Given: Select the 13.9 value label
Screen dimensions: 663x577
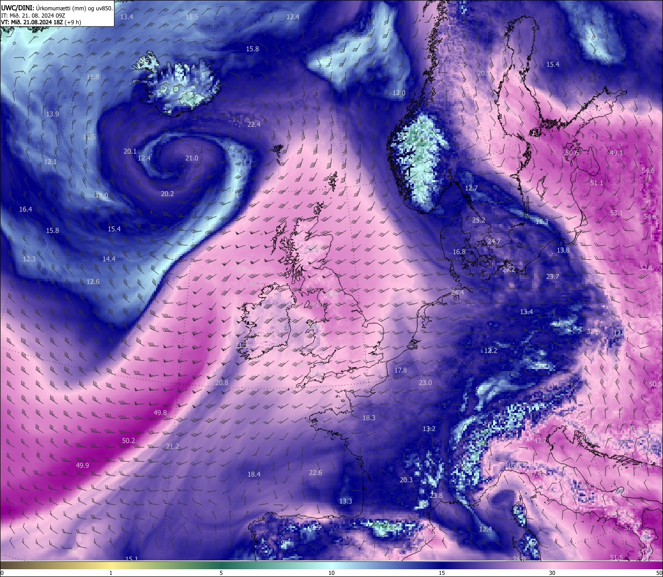Looking at the screenshot, I should [52, 114].
